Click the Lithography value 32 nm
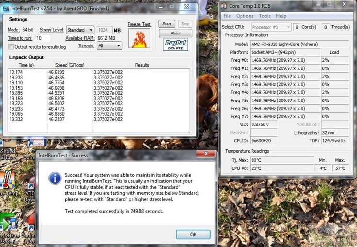The height and width of the screenshot is (247, 357). pos(334,133)
